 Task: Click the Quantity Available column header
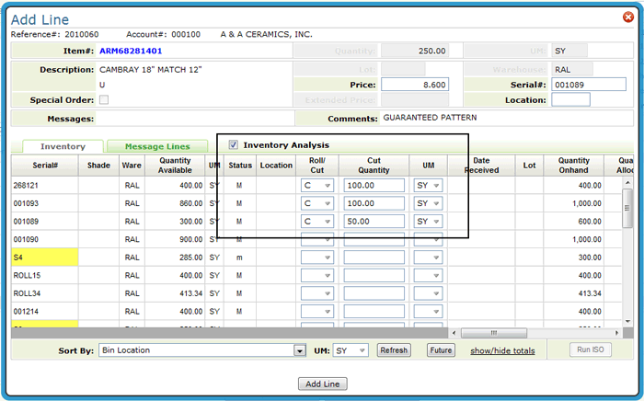[x=175, y=166]
